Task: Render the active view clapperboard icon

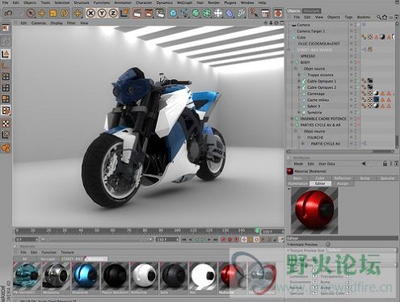Action: tap(137, 13)
